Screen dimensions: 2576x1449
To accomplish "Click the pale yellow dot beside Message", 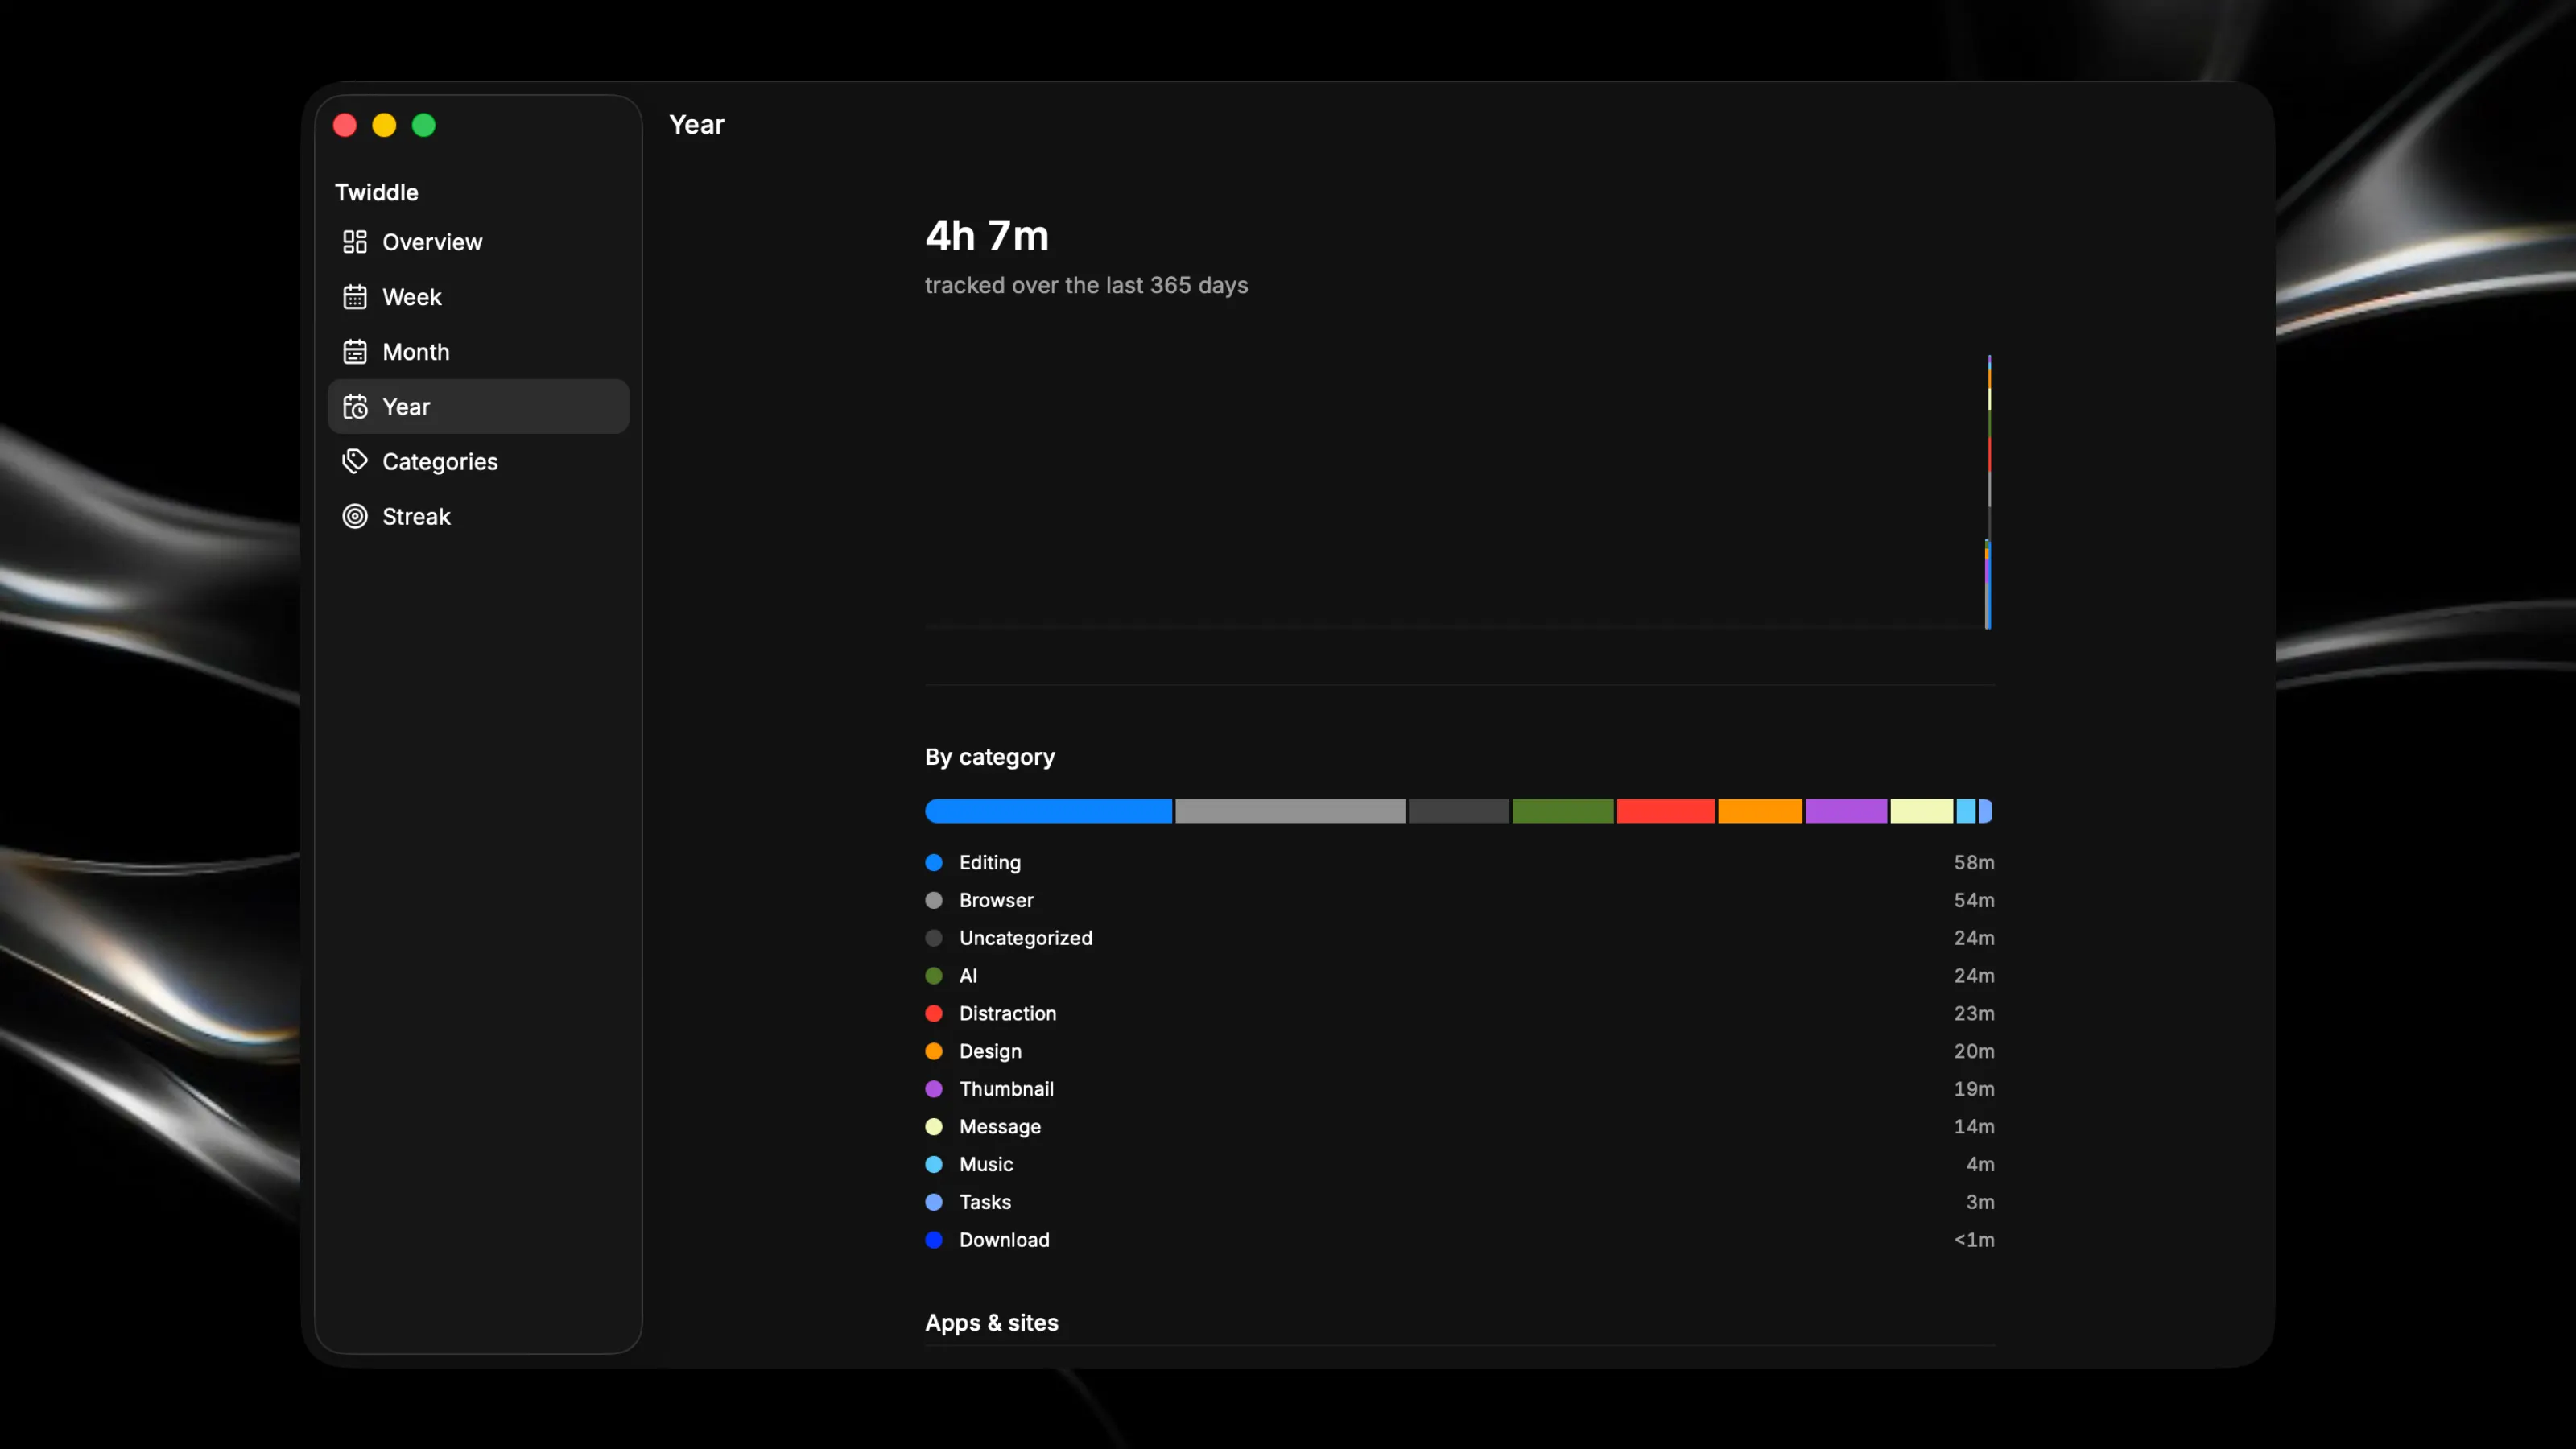I will [934, 1127].
